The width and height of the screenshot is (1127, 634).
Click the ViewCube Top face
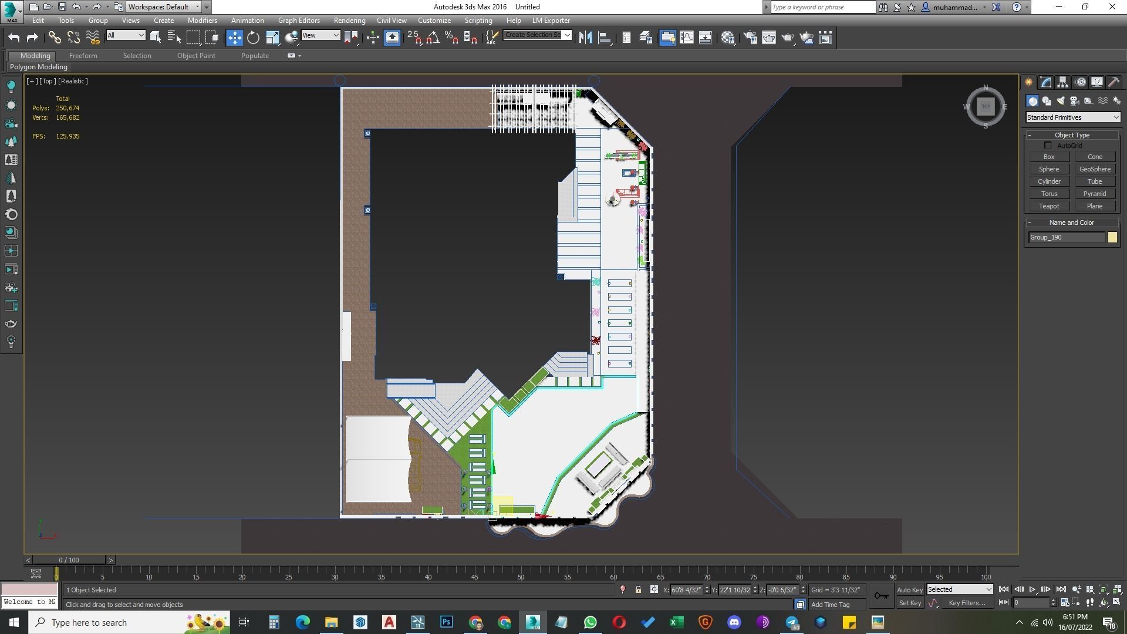[x=986, y=106]
